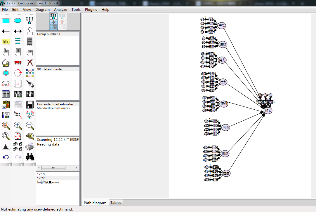Image resolution: width=316 pixels, height=212 pixels.
Task: Choose the reflect indicators tool
Action: click(29, 73)
